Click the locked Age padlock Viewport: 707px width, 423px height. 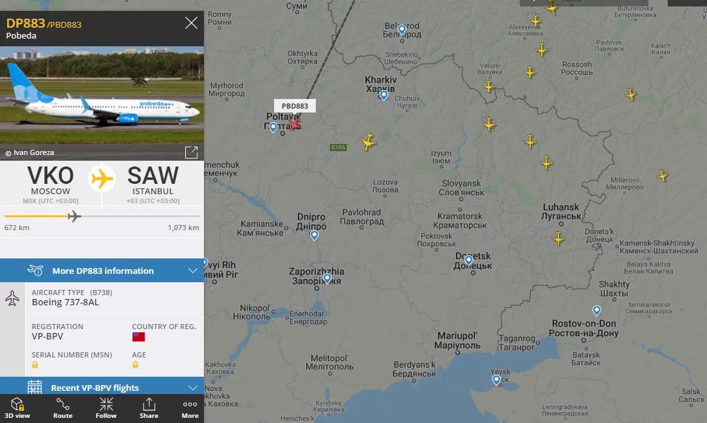[135, 365]
